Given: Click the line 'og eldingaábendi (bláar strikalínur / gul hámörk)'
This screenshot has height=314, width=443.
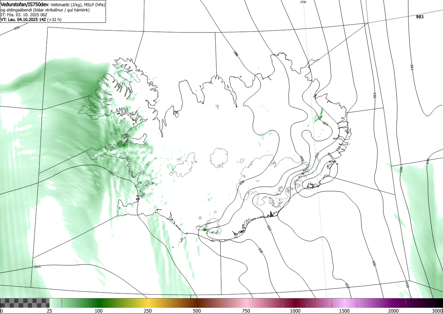Looking at the screenshot, I should (45, 10).
